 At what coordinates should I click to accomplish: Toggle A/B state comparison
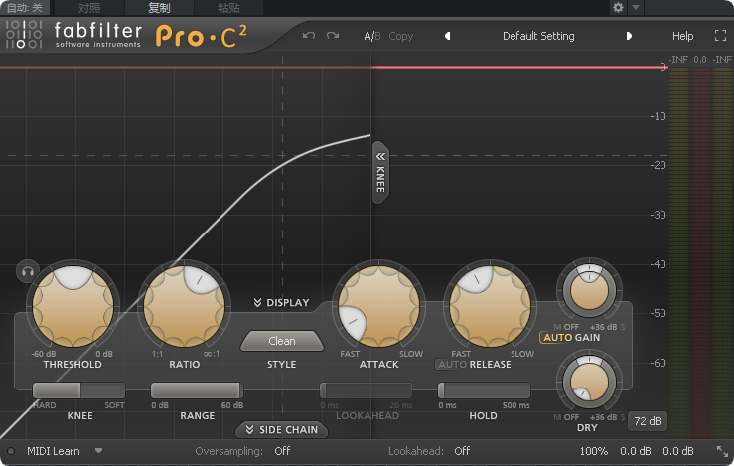coord(372,36)
